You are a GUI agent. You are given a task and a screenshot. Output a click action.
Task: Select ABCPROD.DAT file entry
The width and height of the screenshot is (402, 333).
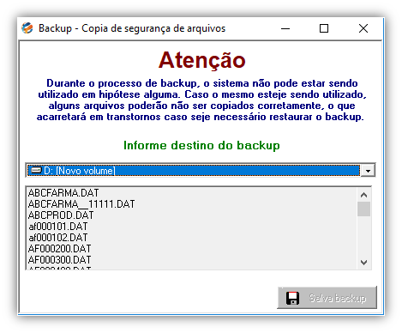(61, 215)
